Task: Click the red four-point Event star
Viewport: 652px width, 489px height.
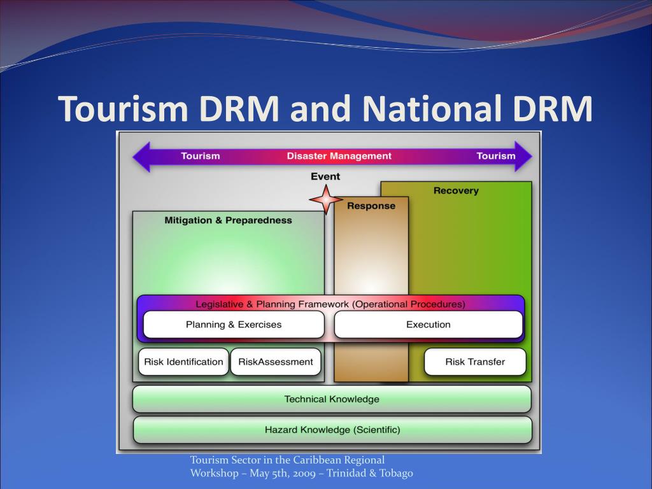Action: pos(325,199)
